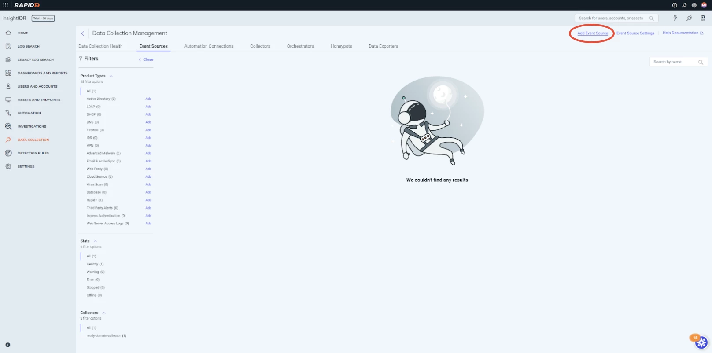This screenshot has height=353, width=712.
Task: Open Event Source Settings link
Action: click(635, 33)
